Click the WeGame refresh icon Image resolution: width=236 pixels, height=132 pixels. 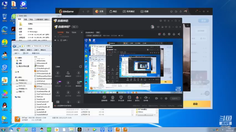point(88,11)
